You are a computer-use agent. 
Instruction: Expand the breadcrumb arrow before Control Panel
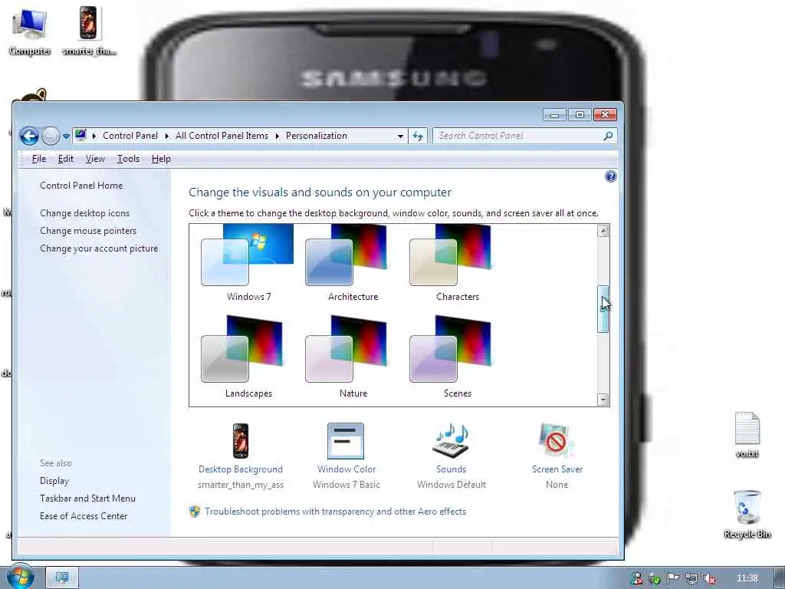94,136
